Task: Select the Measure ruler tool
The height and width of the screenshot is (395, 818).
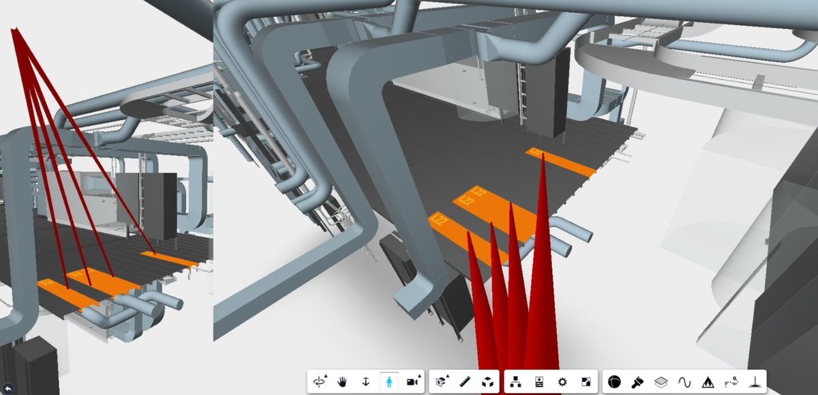Action: [x=466, y=381]
